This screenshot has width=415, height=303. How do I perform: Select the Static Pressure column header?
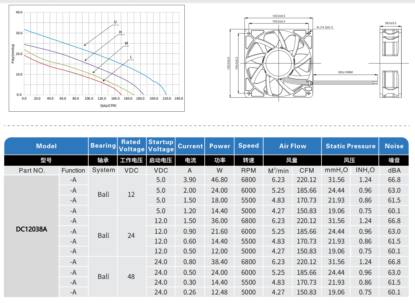(350, 146)
